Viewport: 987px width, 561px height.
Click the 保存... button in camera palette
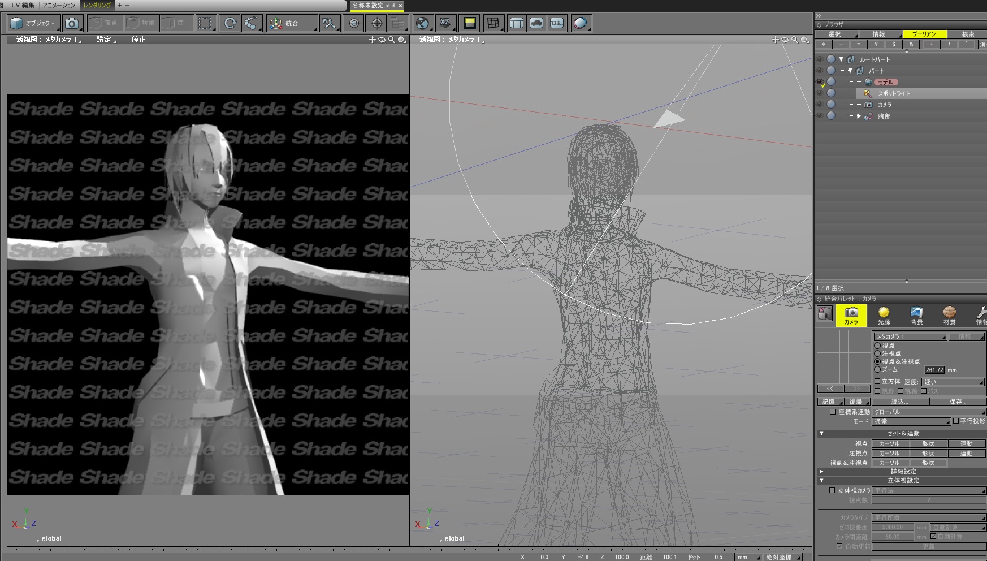pos(957,402)
